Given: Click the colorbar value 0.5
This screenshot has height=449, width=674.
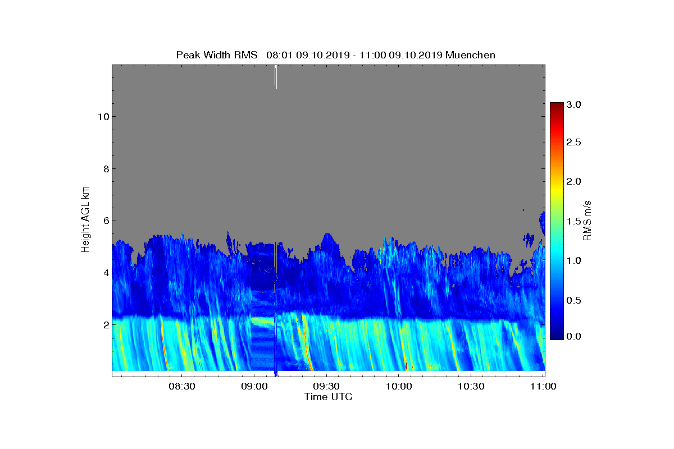Looking at the screenshot, I should [x=573, y=300].
